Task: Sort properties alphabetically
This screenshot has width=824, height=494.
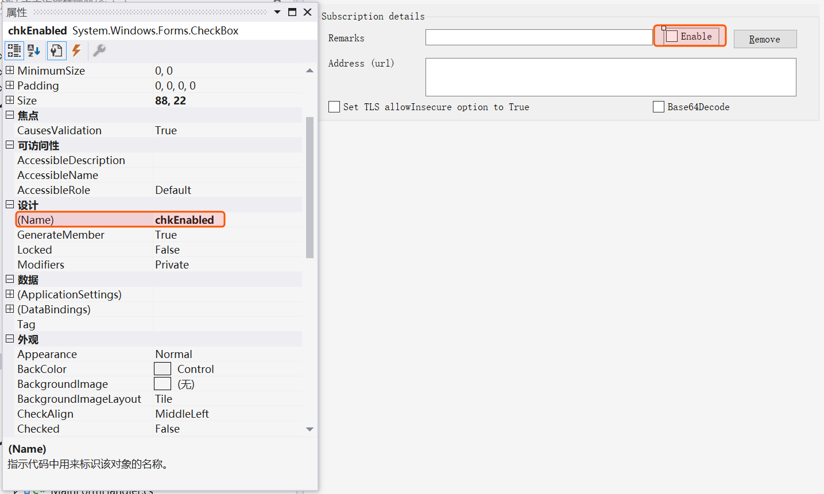Action: pos(34,50)
